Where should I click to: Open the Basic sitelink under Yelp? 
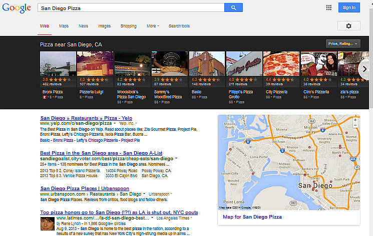point(45,140)
